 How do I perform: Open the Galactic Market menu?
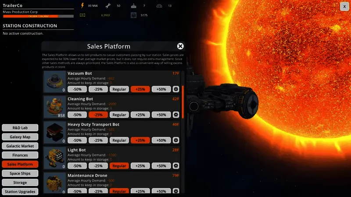click(20, 146)
